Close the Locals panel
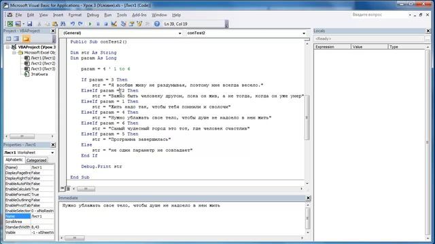 coord(428,31)
